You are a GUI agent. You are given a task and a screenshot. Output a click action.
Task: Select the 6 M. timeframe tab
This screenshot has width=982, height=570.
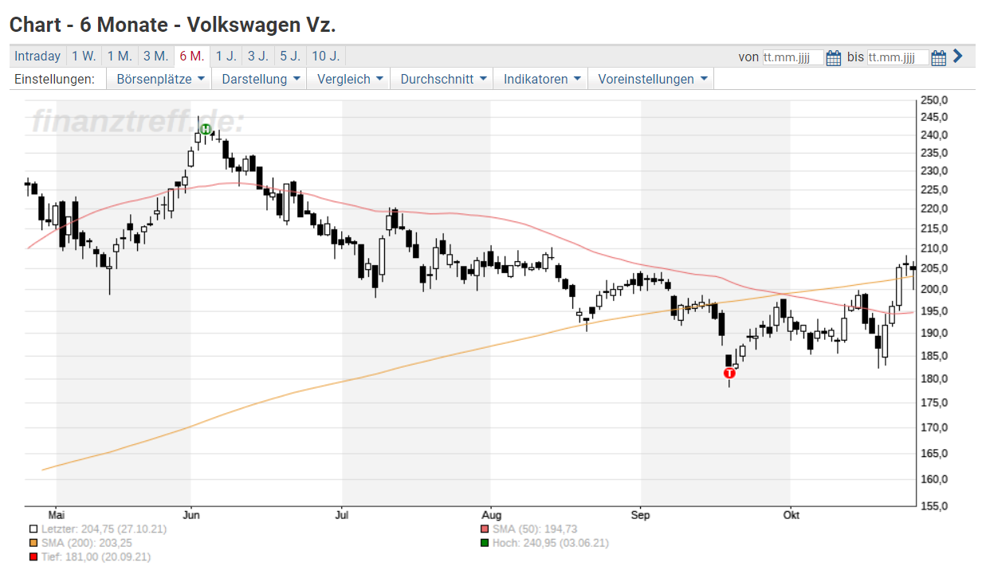point(191,56)
